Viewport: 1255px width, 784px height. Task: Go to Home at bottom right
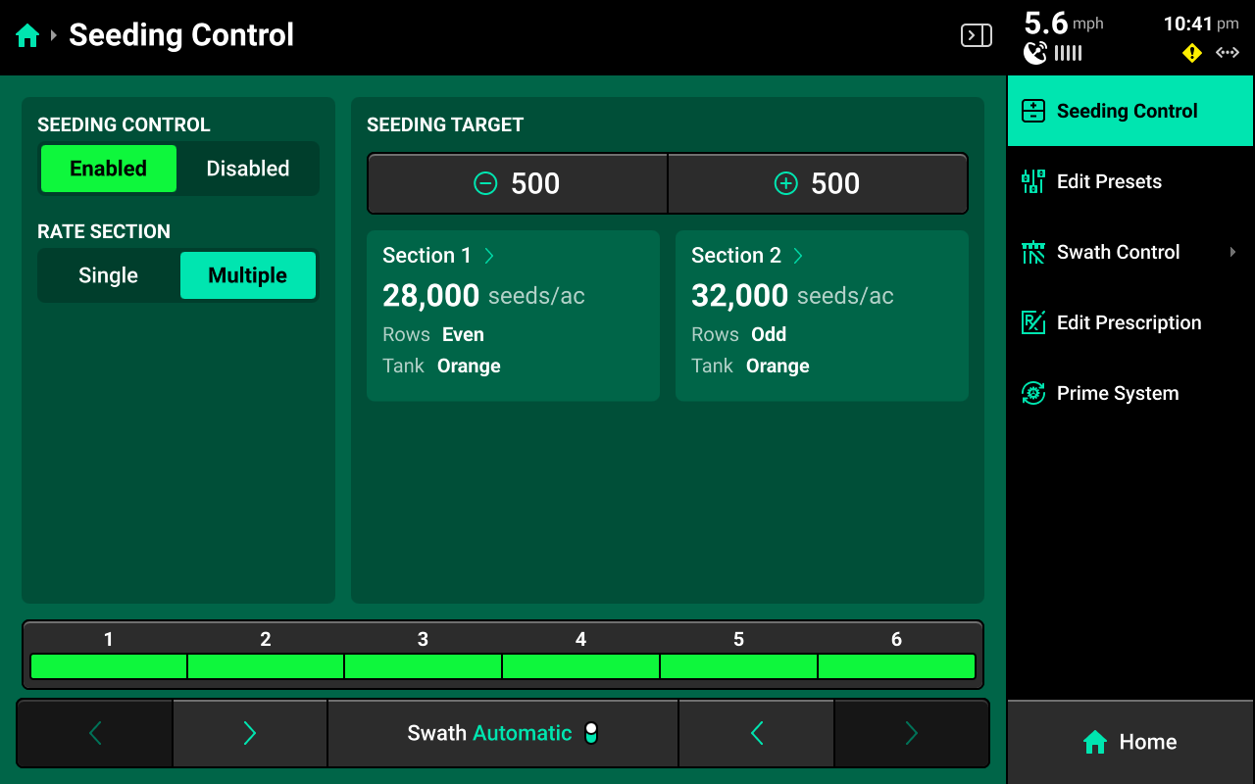pos(1130,742)
